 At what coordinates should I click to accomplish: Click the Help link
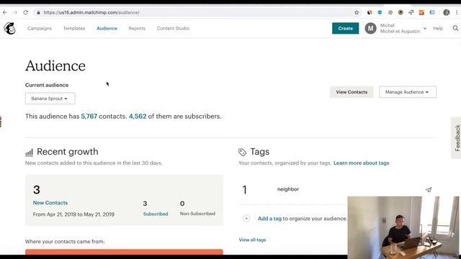(x=438, y=28)
